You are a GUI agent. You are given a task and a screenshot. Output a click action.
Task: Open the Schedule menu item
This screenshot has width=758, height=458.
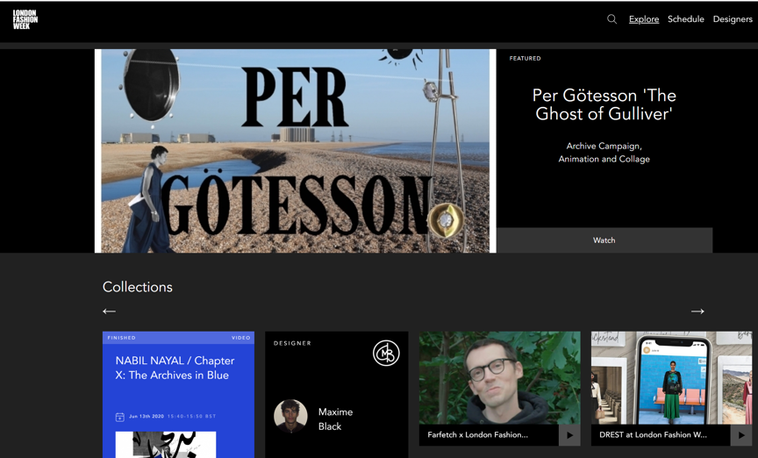[685, 18]
